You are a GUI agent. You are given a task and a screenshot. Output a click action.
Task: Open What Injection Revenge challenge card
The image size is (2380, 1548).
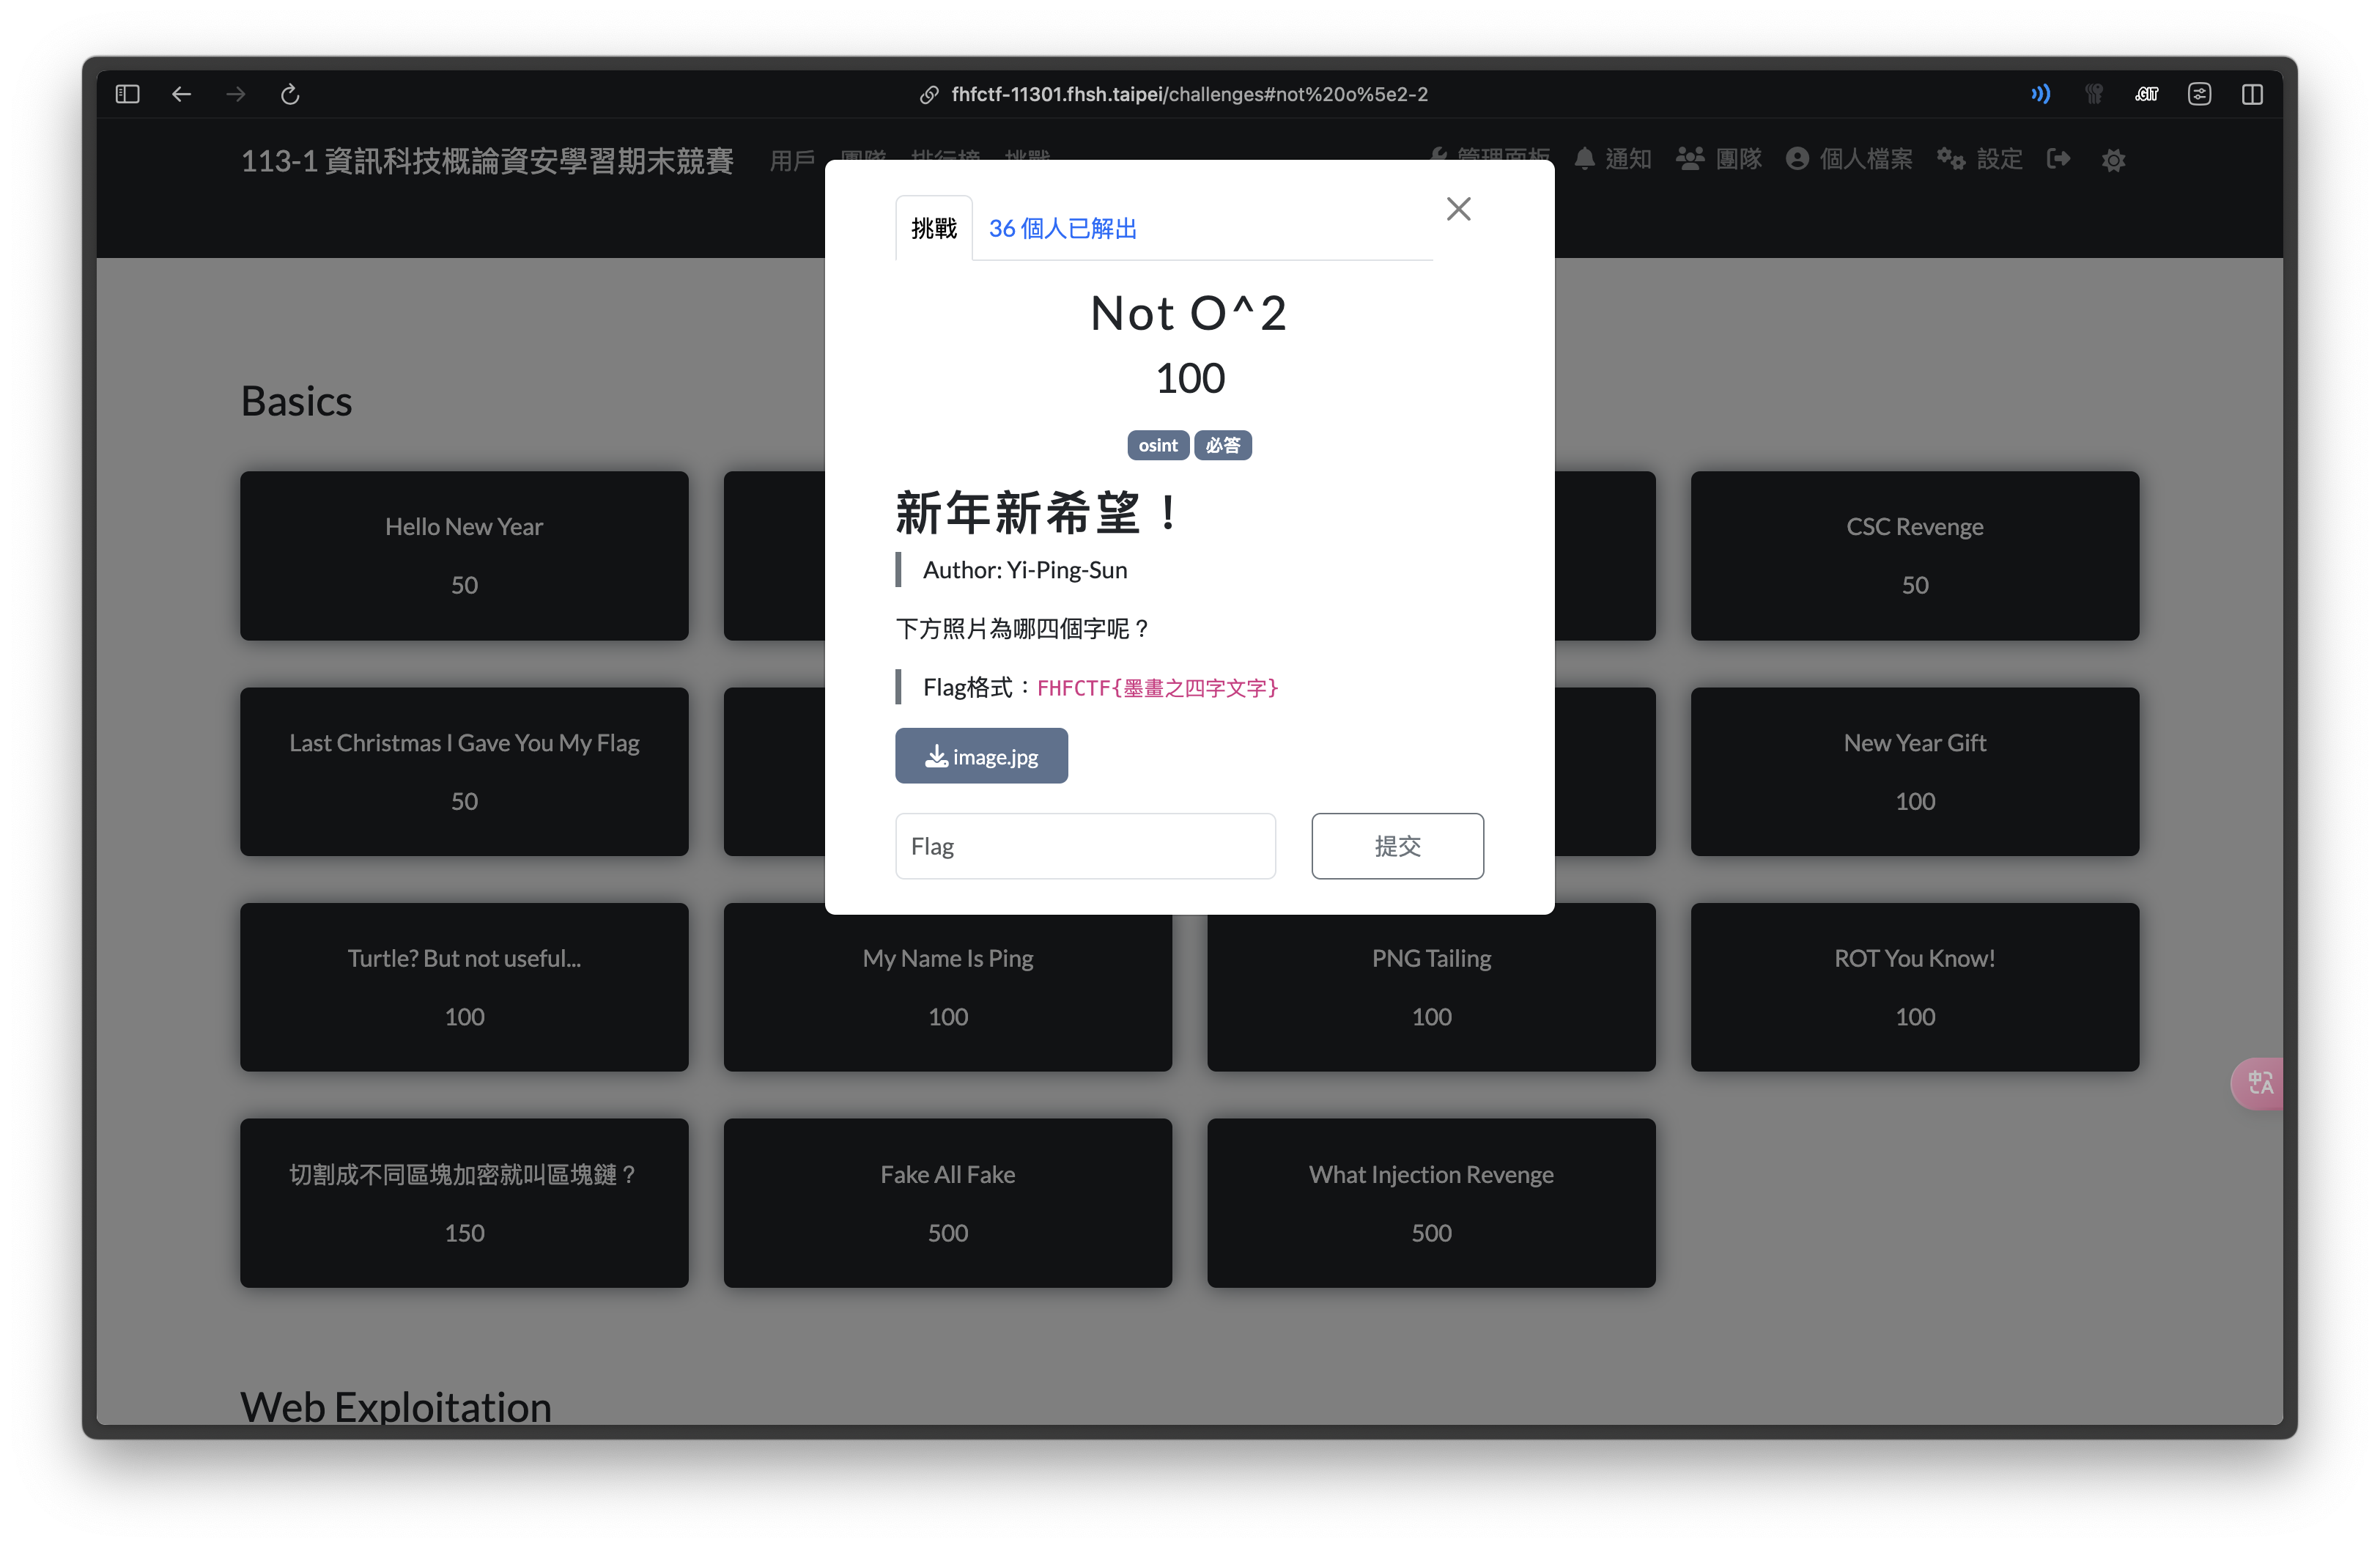(x=1431, y=1203)
